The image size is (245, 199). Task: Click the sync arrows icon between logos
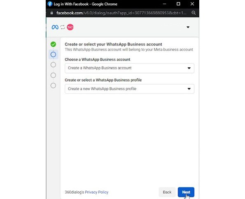pyautogui.click(x=63, y=27)
